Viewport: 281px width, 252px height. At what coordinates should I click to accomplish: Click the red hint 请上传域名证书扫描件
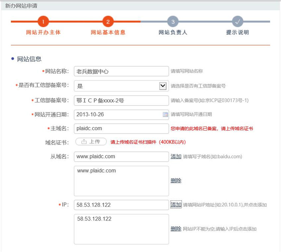point(148,142)
